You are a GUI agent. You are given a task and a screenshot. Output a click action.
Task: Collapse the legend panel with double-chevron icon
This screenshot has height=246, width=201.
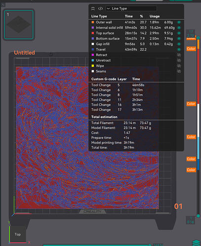[93, 8]
